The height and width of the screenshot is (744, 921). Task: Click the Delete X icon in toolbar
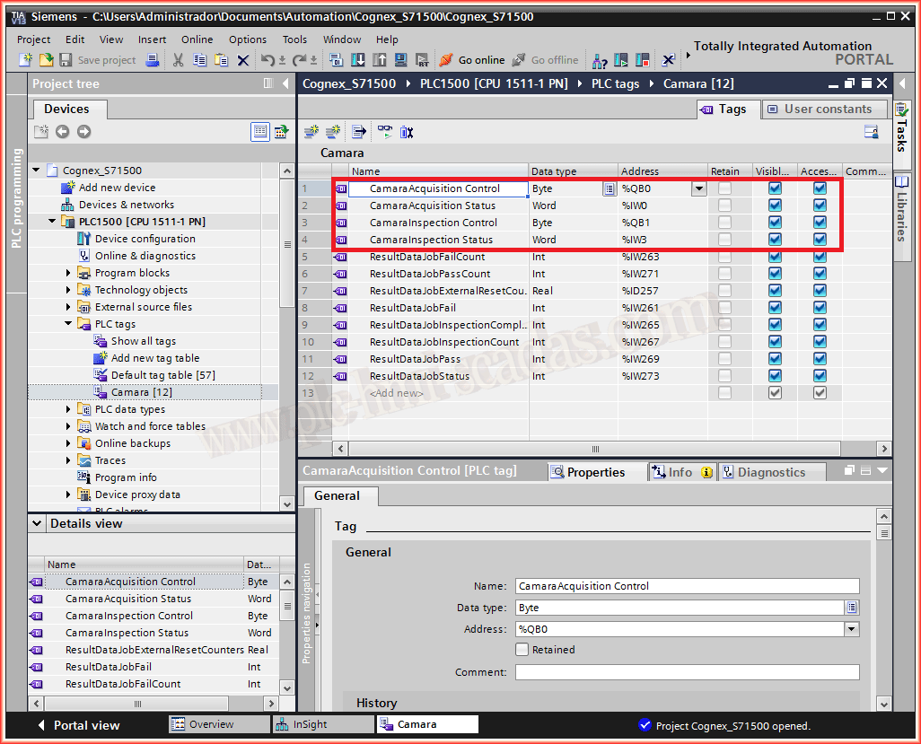point(243,60)
